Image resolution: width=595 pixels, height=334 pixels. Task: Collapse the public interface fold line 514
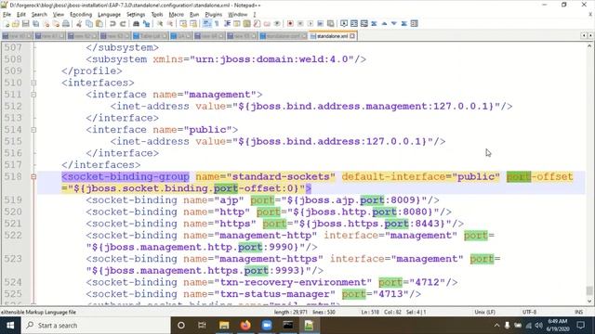coord(33,130)
